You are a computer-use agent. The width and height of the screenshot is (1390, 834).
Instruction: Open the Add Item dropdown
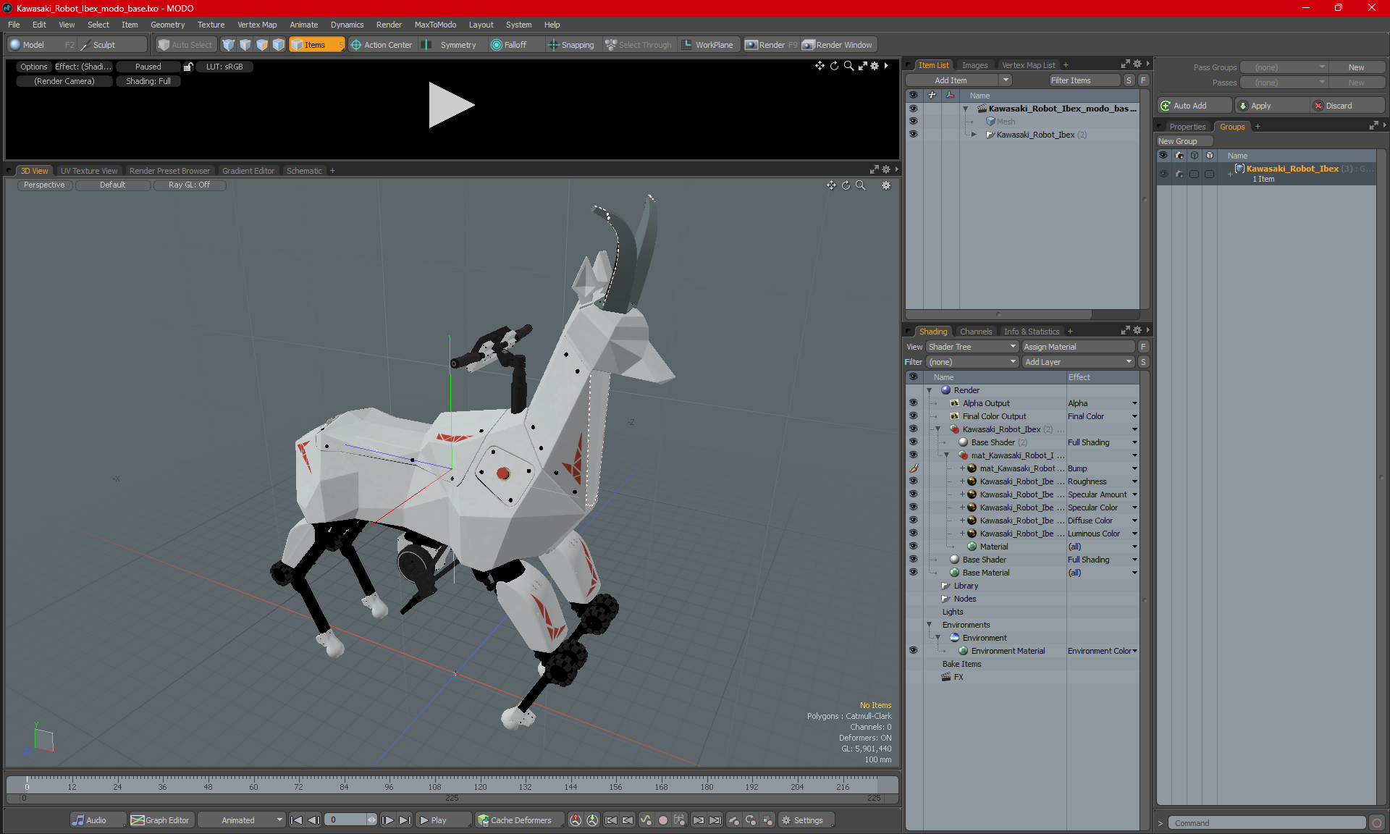[959, 80]
